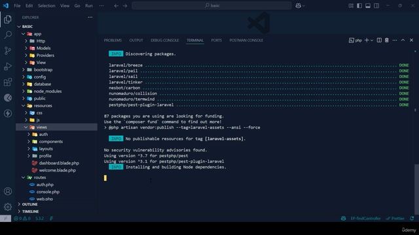Image resolution: width=419 pixels, height=235 pixels.
Task: Open Source Control view
Action: click(x=8, y=51)
